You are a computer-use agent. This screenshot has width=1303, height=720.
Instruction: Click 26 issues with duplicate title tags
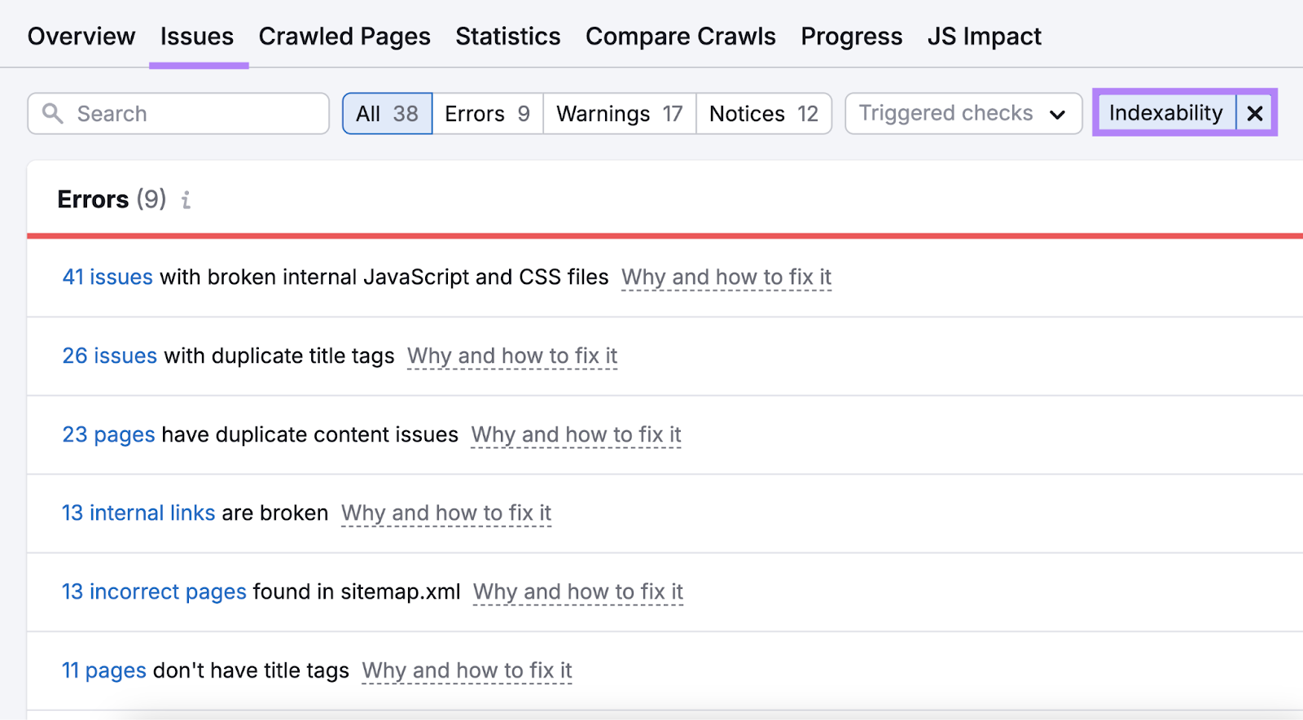pyautogui.click(x=109, y=356)
